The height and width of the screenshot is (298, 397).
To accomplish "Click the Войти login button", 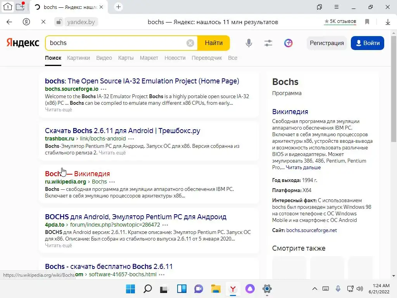I will 368,43.
